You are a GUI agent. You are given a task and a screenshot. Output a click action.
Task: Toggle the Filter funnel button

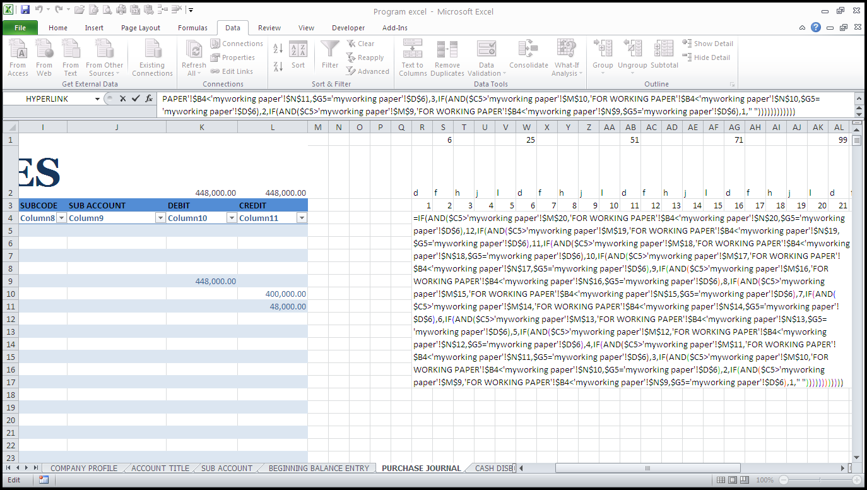(330, 56)
